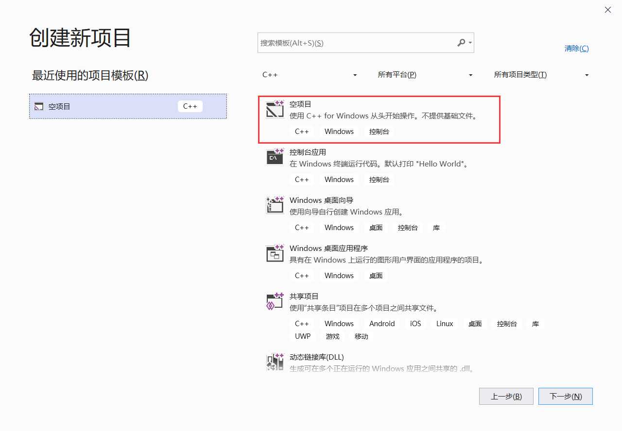Viewport: 622px width, 431px height.
Task: Click the Windows 桌面应用程序 title
Action: coord(328,249)
